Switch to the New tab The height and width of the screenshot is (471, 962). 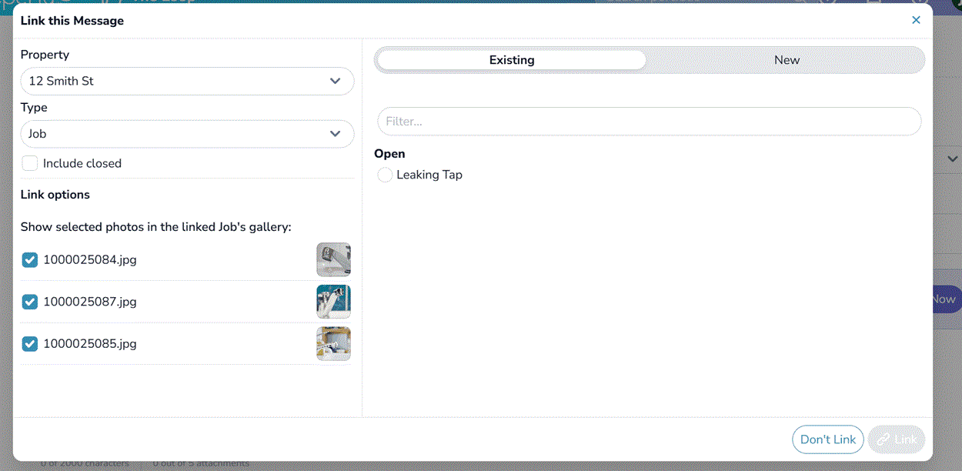coord(786,59)
